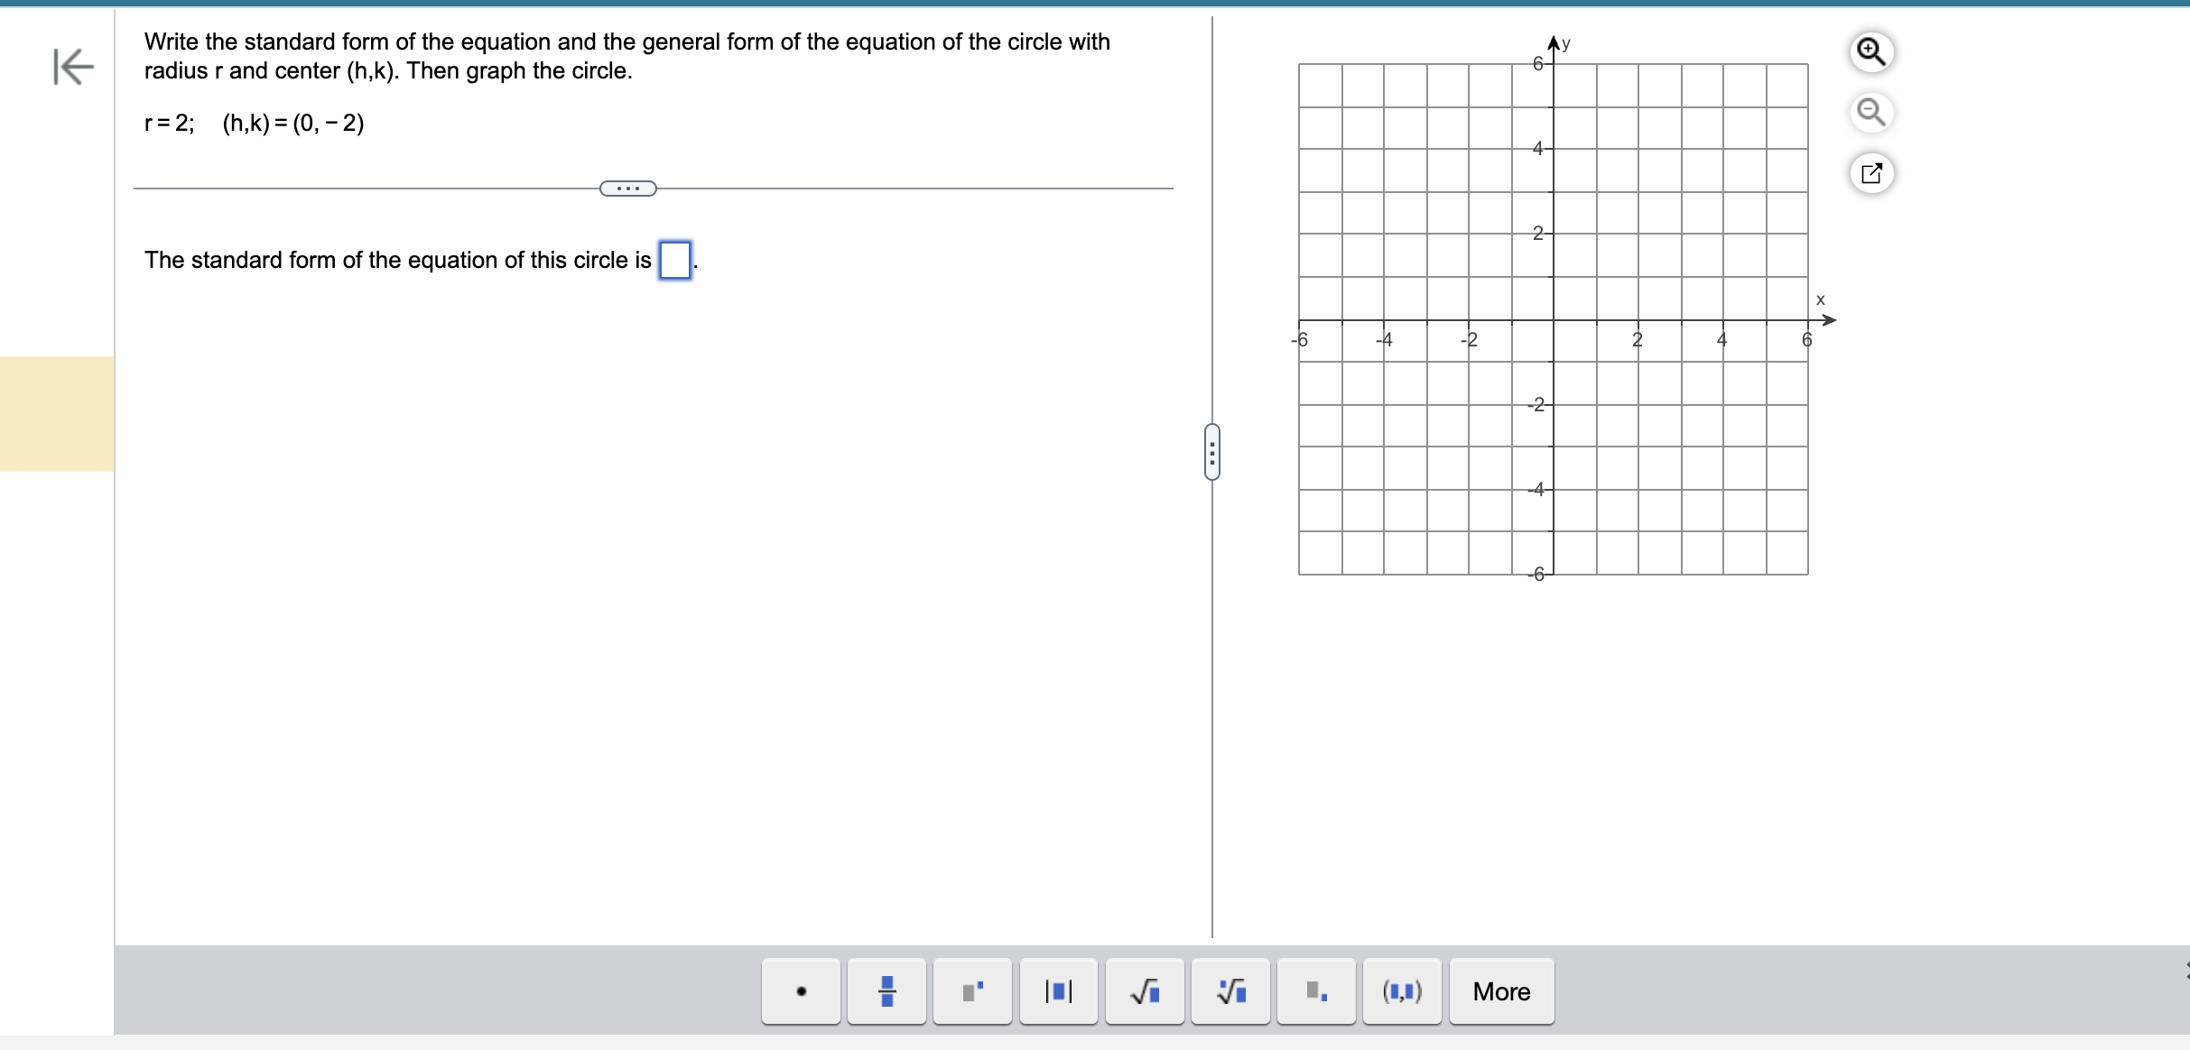Zoom out on the graph
Screen dimensions: 2190x1050
pyautogui.click(x=1870, y=113)
